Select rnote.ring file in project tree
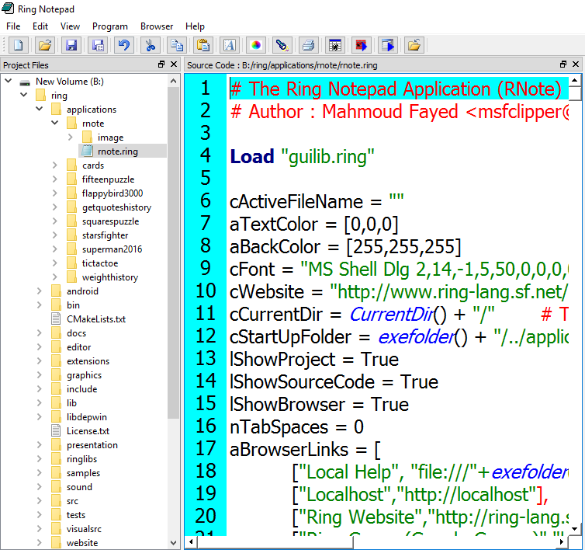 (118, 151)
